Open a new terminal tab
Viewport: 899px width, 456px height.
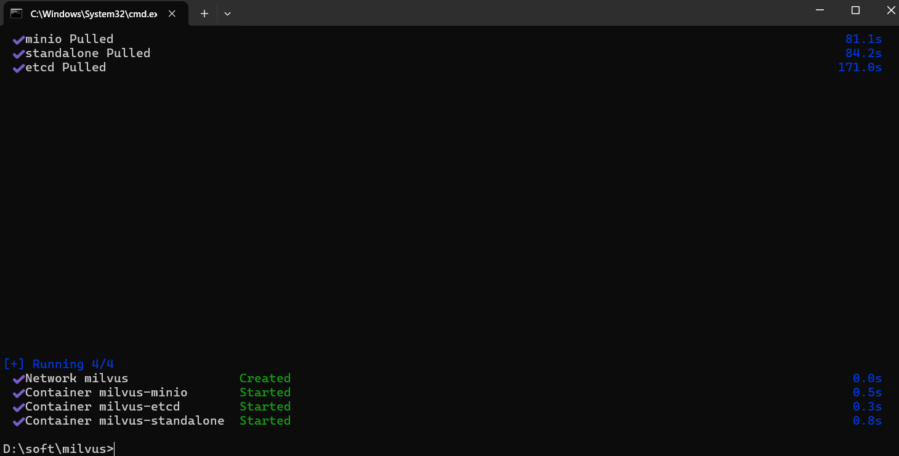pos(204,14)
